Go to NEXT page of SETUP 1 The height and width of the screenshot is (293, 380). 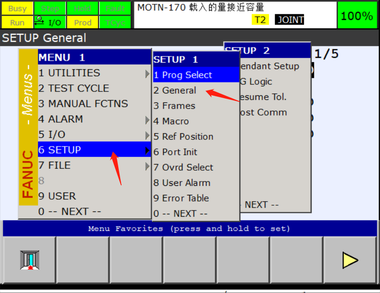(196, 213)
